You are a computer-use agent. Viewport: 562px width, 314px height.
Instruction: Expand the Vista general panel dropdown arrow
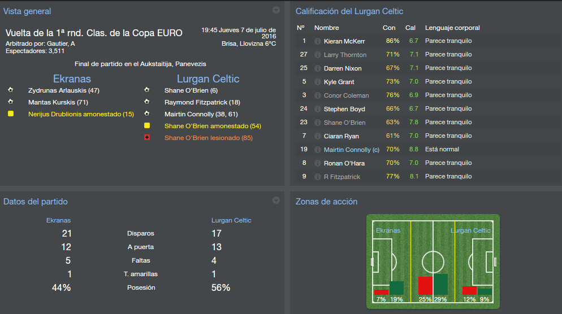tap(276, 10)
